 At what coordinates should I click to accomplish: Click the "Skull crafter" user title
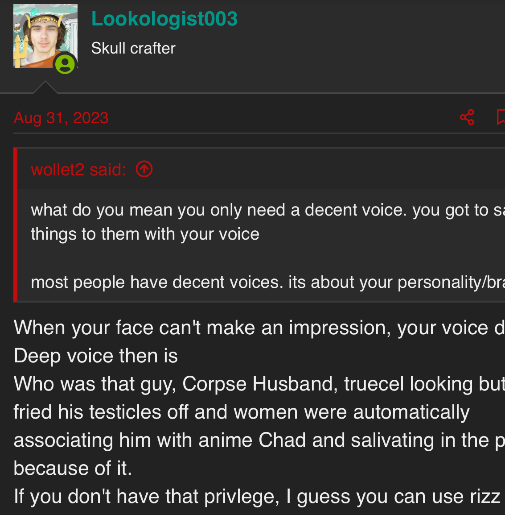point(133,48)
